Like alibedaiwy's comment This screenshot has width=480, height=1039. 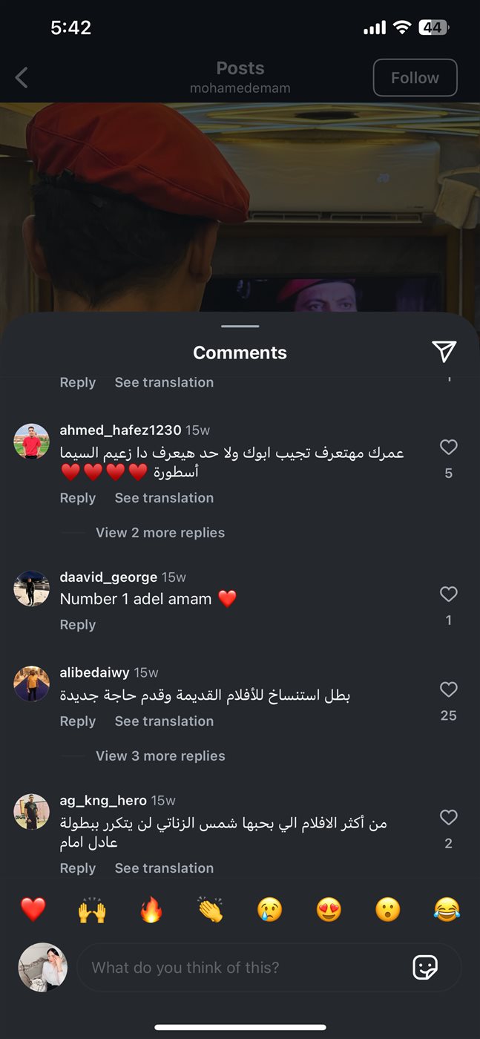448,689
